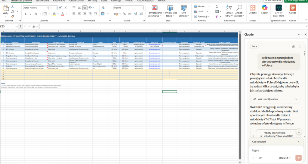Toggle italic formatting
The image size is (308, 164).
click(31, 14)
